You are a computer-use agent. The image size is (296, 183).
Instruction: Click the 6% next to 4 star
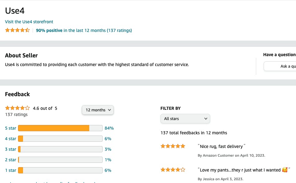click(108, 139)
